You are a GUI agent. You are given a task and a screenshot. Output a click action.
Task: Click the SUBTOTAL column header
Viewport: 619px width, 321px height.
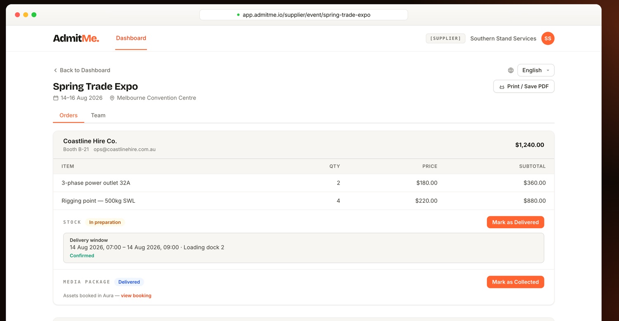tap(532, 166)
